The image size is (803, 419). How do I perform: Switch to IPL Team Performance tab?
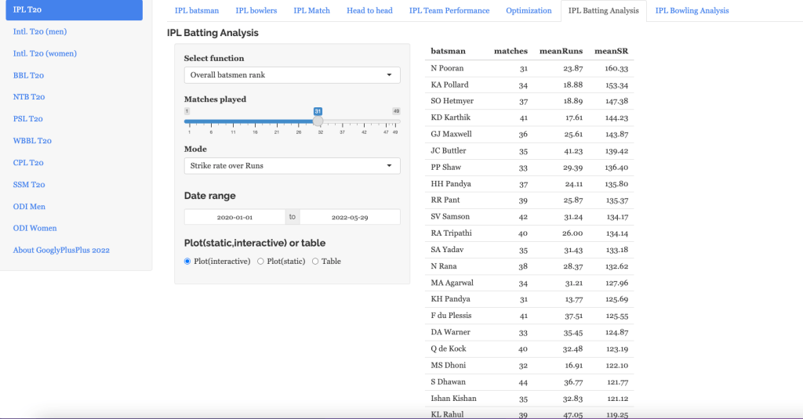(449, 11)
